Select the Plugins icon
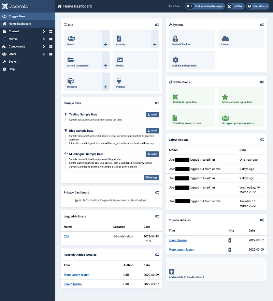This screenshot has width=273, height=301. 120,80
